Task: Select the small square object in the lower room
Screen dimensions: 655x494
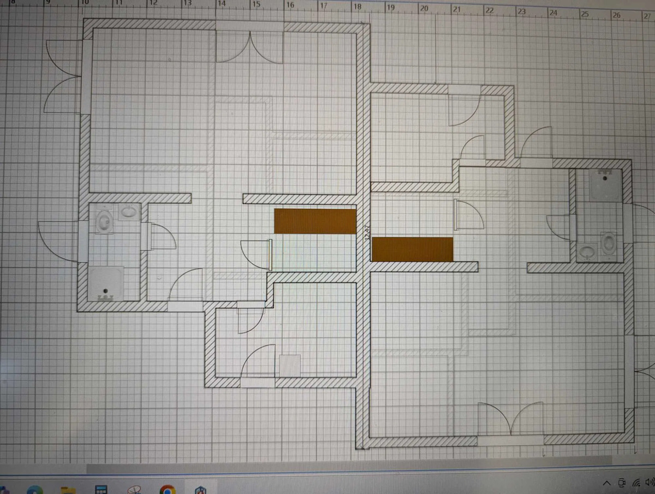Action: (x=290, y=365)
